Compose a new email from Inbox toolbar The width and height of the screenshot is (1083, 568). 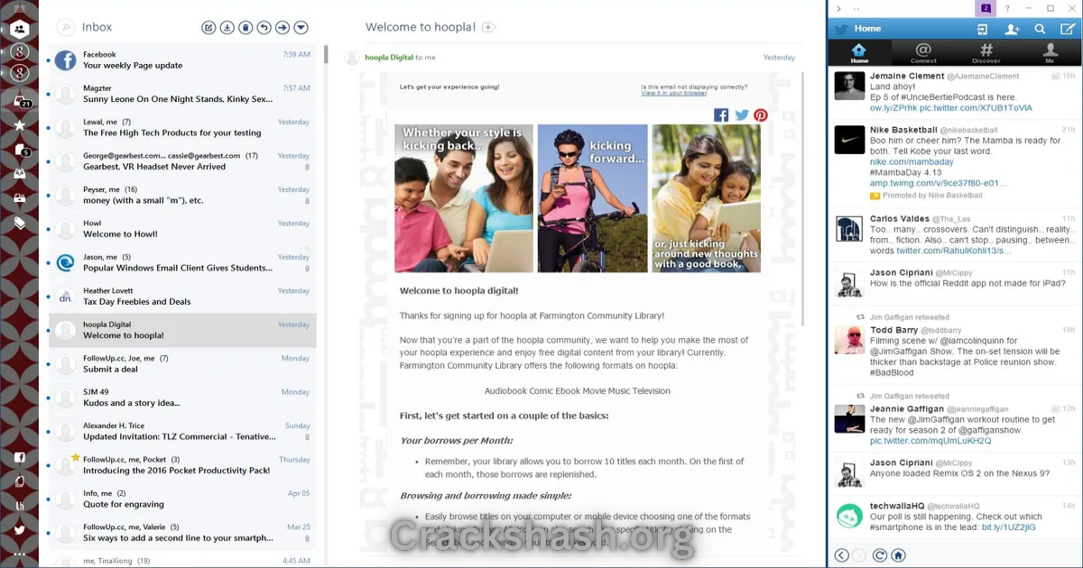click(208, 28)
